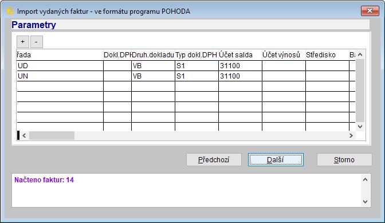Click empty Středisko cell in UN row

click(327, 76)
